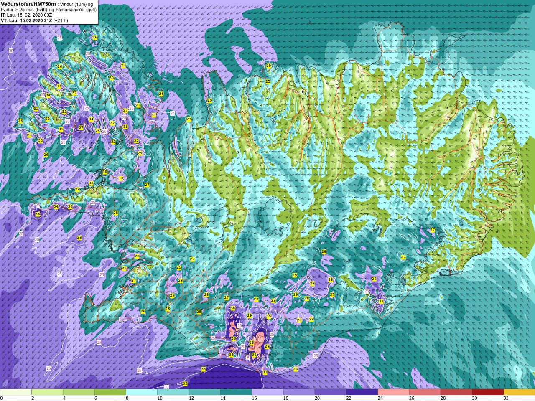The height and width of the screenshot is (401, 535).
Task: Select the orange-yellow above-32 m/s legend swatch
Action: point(520,392)
